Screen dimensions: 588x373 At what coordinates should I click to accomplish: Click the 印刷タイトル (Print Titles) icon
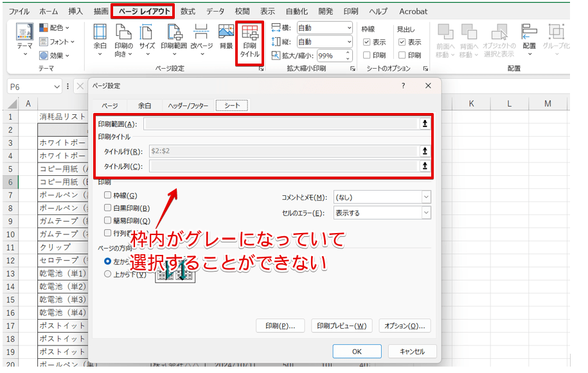pyautogui.click(x=250, y=39)
